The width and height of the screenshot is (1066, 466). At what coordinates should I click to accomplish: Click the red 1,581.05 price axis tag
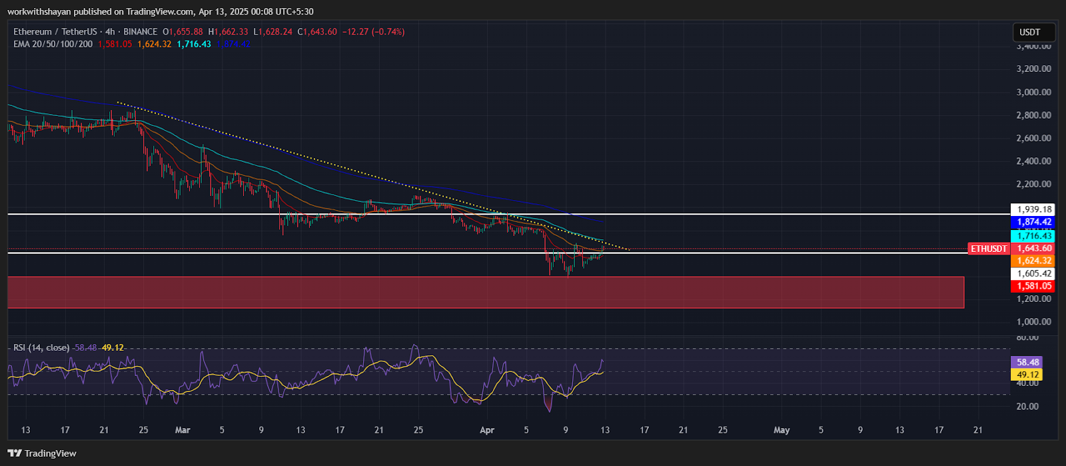1034,286
